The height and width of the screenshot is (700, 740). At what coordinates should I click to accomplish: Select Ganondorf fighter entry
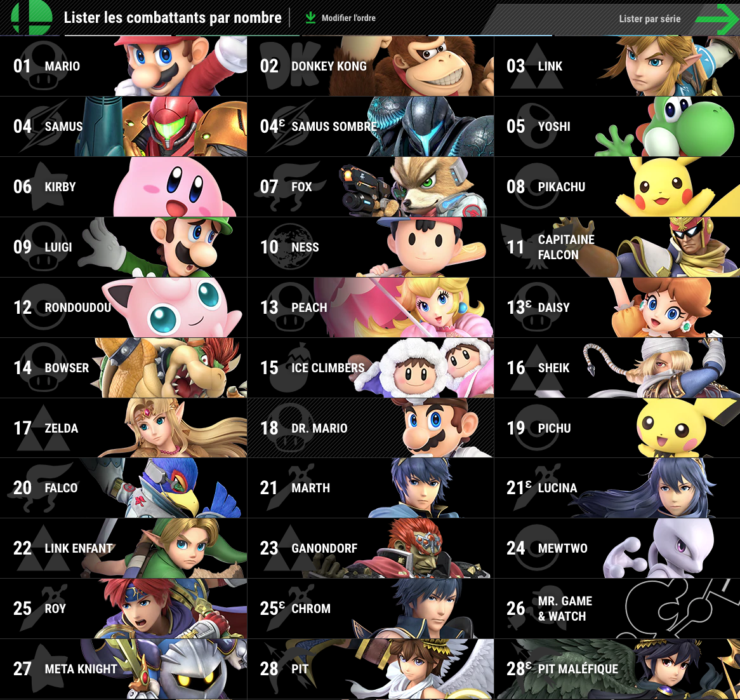[371, 548]
